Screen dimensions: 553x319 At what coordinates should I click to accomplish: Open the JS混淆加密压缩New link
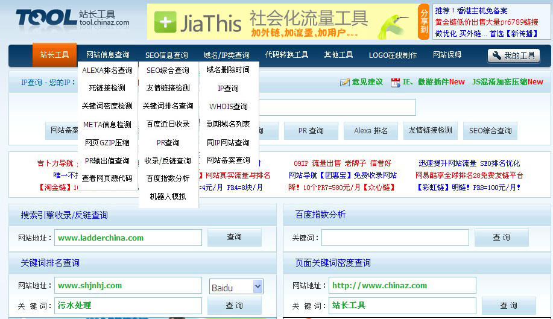[508, 82]
